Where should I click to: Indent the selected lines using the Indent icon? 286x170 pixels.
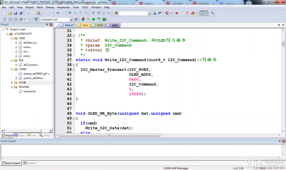coord(93,13)
